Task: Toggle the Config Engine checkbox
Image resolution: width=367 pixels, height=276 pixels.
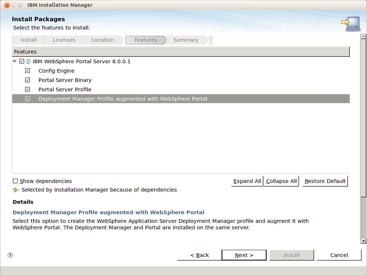Action: click(28, 70)
